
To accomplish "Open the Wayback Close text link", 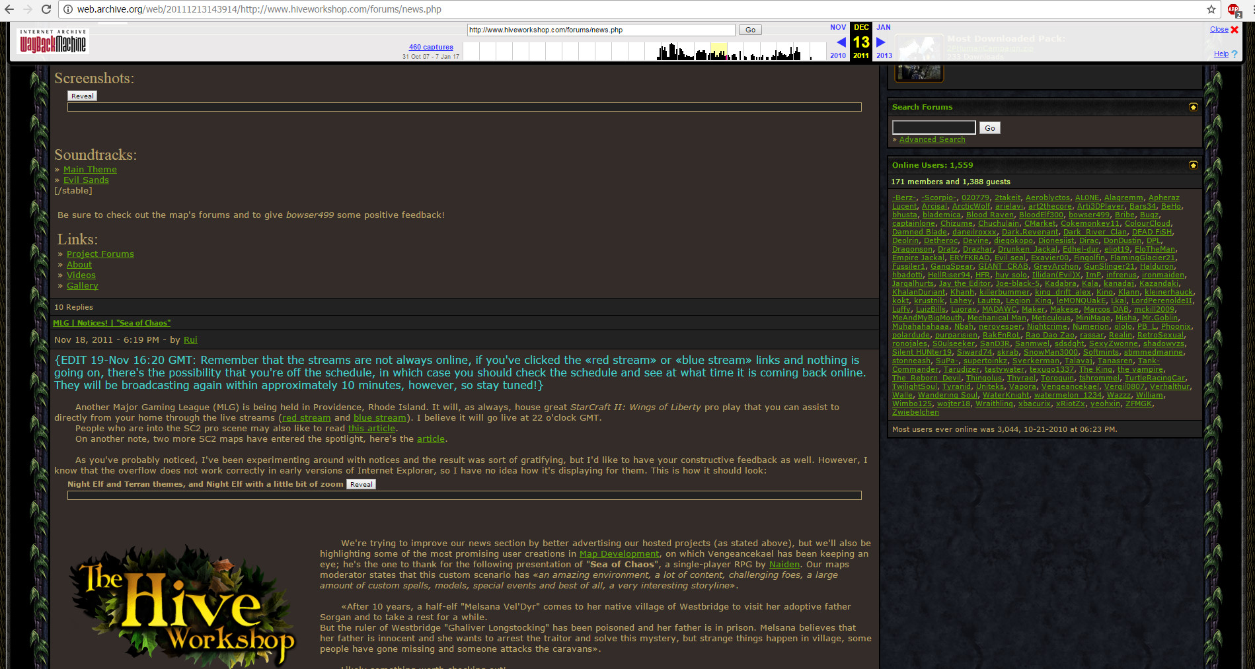I will [x=1219, y=30].
